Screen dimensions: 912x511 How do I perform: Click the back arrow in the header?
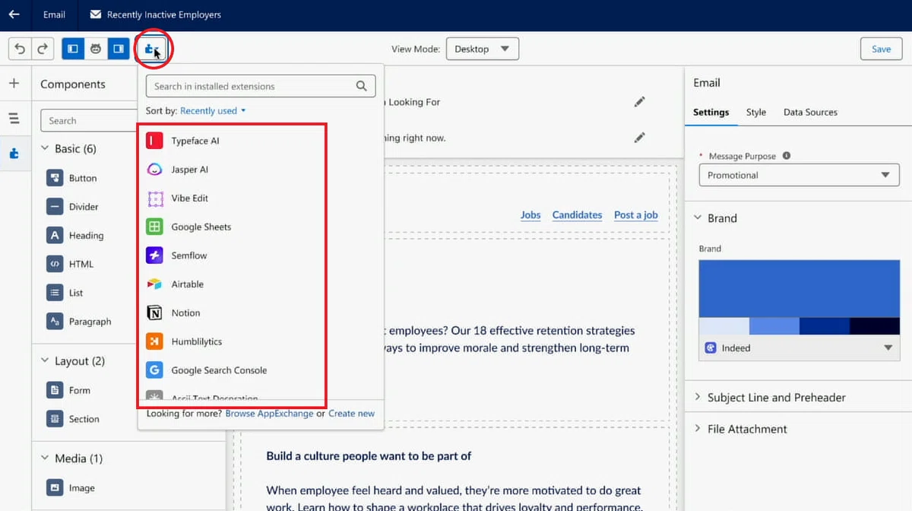pyautogui.click(x=14, y=14)
